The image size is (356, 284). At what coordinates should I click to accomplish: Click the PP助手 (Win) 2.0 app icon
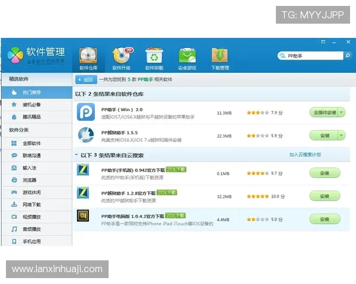point(86,112)
